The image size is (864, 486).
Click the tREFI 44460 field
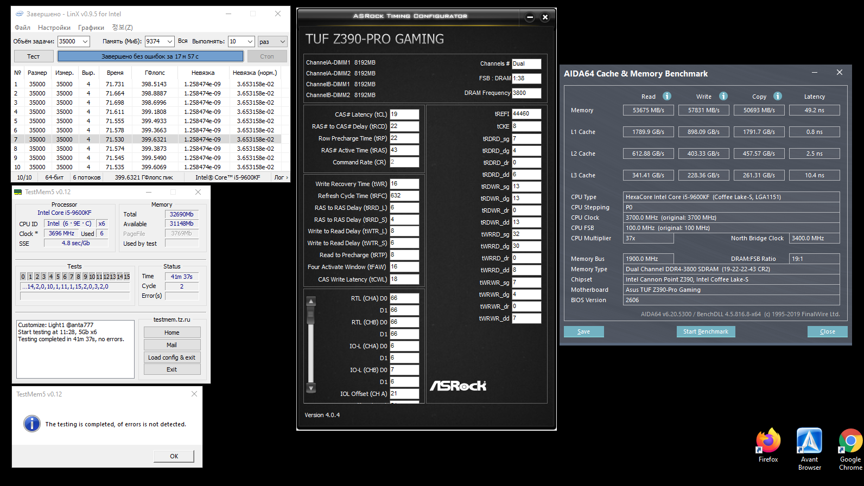click(526, 114)
